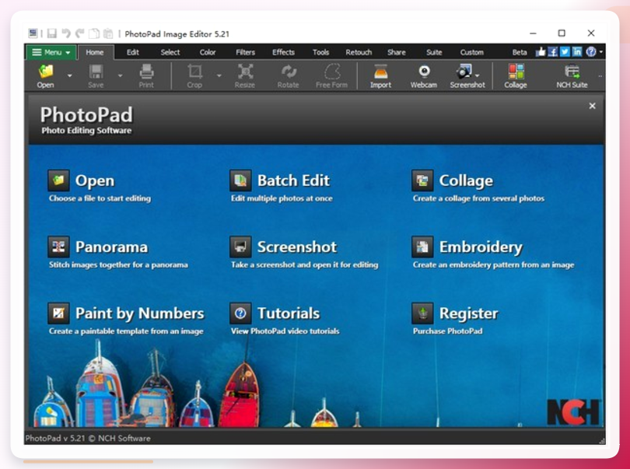Image resolution: width=630 pixels, height=469 pixels.
Task: Open the Select tab
Action: pyautogui.click(x=170, y=52)
